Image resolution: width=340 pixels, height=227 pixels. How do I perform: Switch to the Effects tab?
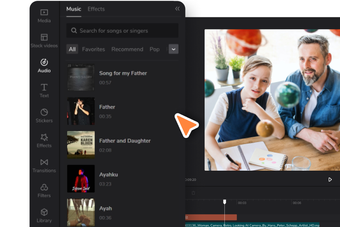pos(96,9)
